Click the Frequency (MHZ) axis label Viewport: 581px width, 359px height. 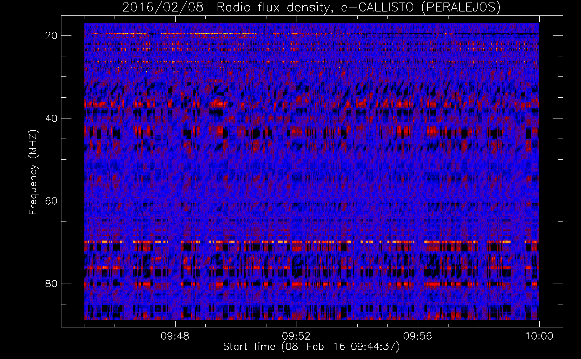(33, 172)
